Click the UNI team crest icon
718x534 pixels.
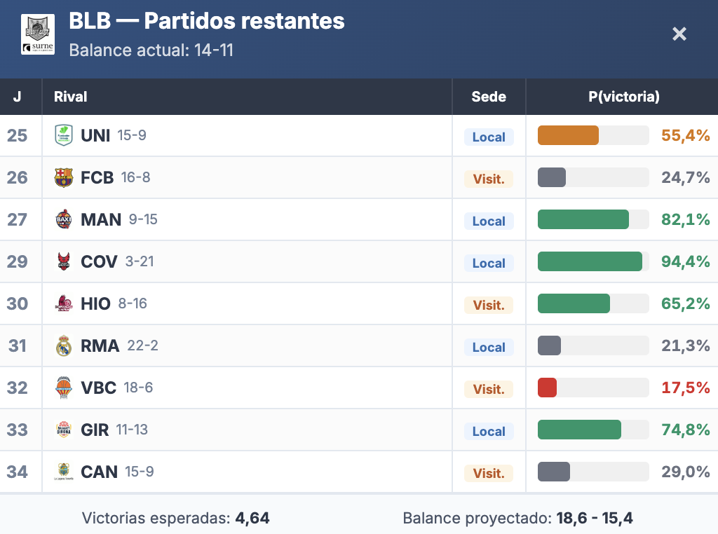click(x=64, y=135)
